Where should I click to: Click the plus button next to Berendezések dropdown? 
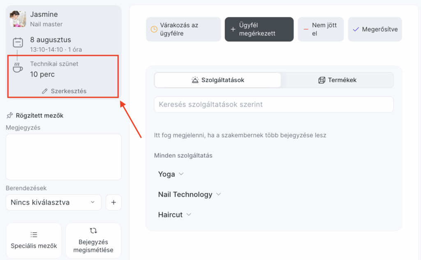tap(113, 202)
